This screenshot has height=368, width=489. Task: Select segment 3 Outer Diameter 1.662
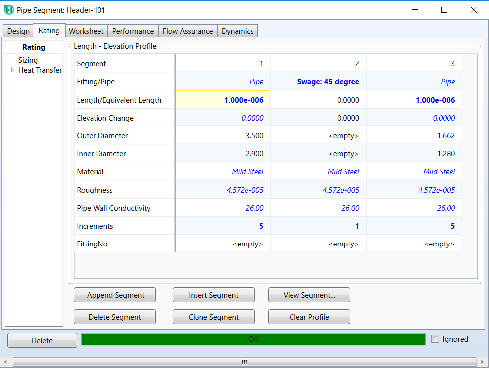coord(414,136)
